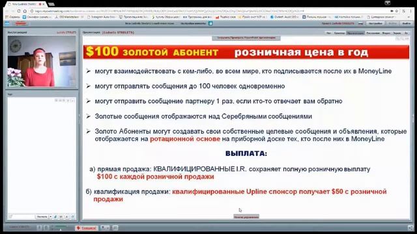The image size is (417, 234).
Task: Open the camera dropdown in the bottom bar
Action: (x=104, y=227)
